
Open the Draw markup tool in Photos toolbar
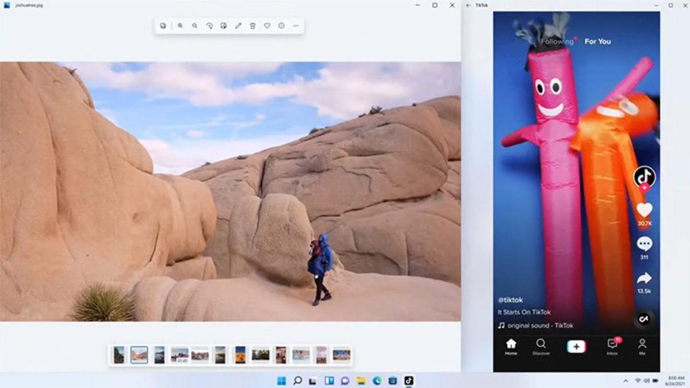[x=238, y=26]
